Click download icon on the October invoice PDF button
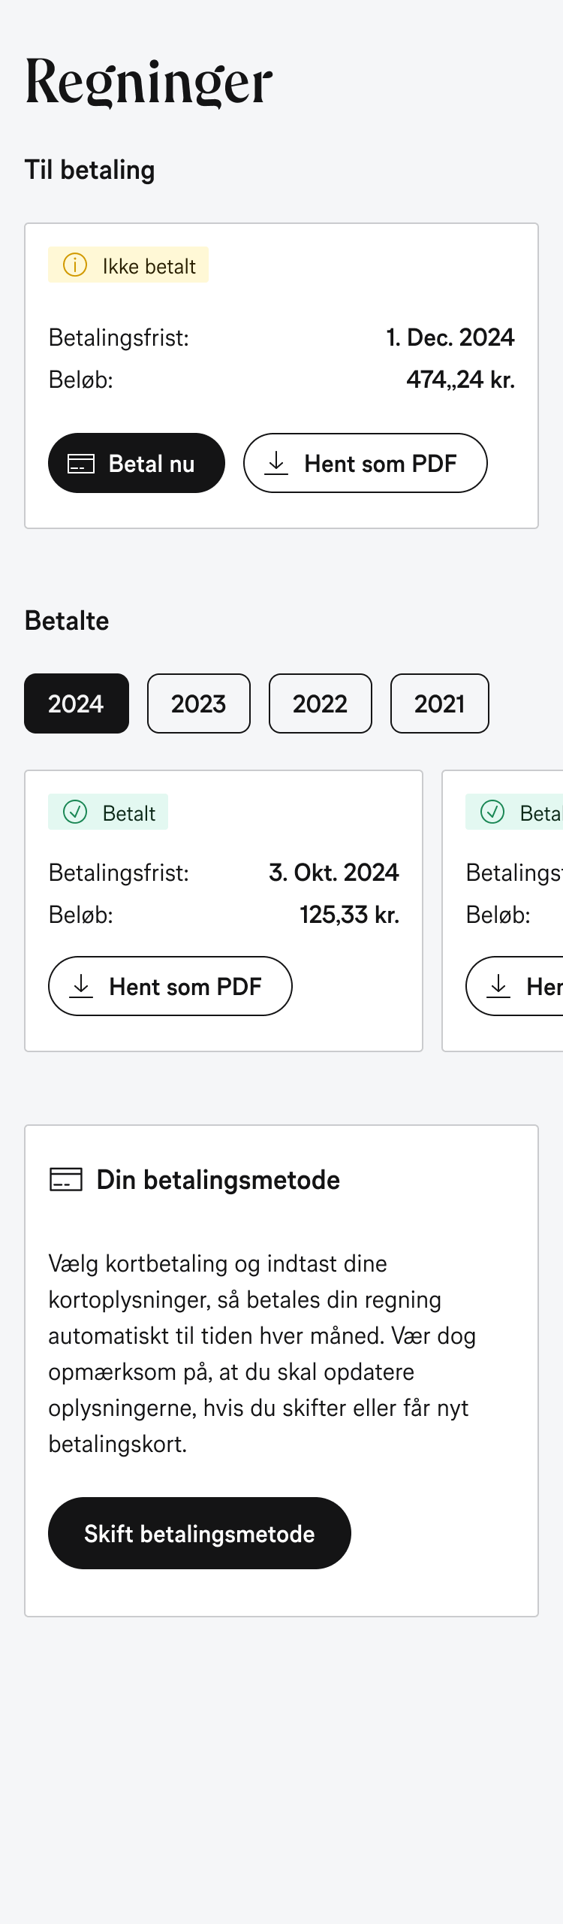Image resolution: width=563 pixels, height=1924 pixels. 81,986
